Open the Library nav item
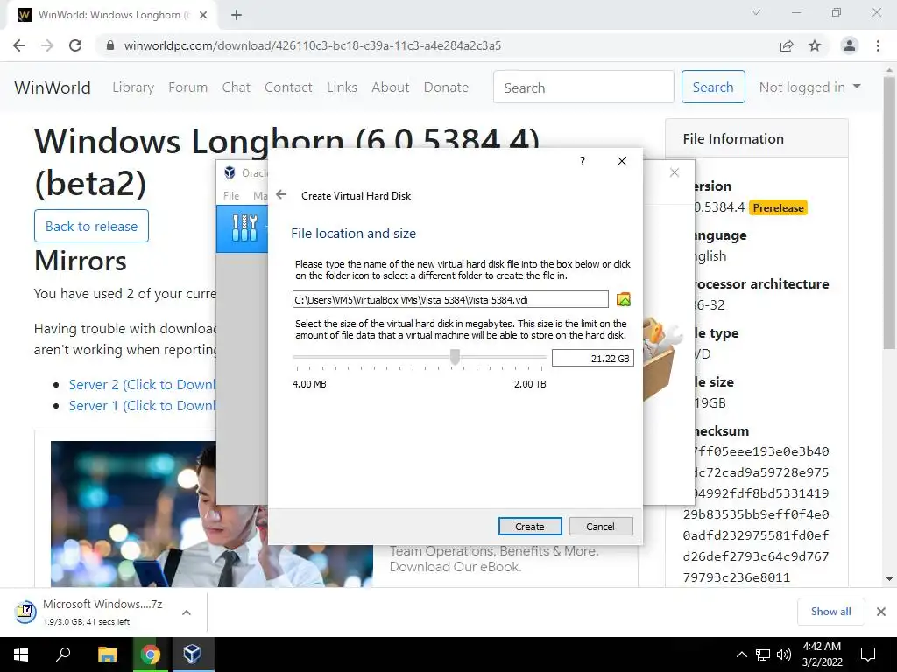The image size is (897, 672). coord(133,87)
